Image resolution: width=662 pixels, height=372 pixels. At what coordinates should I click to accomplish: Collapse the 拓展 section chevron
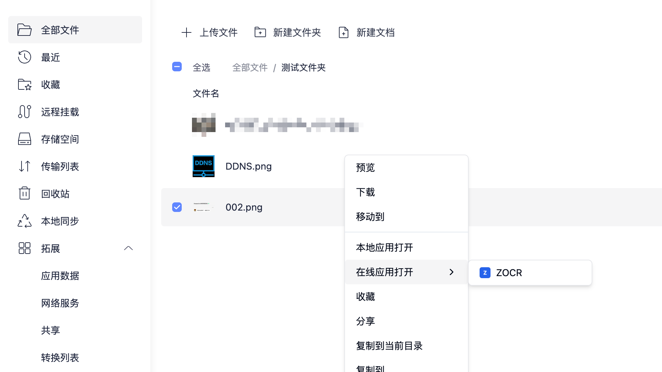click(x=128, y=248)
